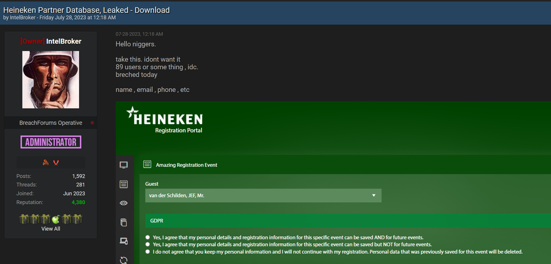This screenshot has width=551, height=264.
Task: Click the form icon beside Amazing Registration Event
Action: coord(147,164)
